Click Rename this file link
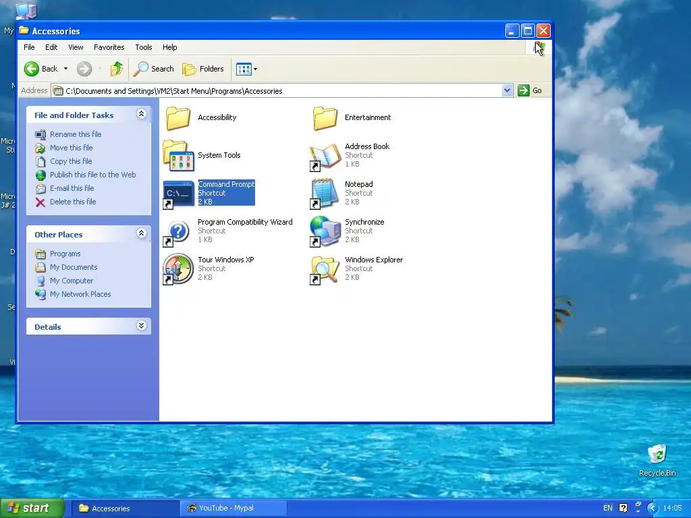691x518 pixels. 76,134
